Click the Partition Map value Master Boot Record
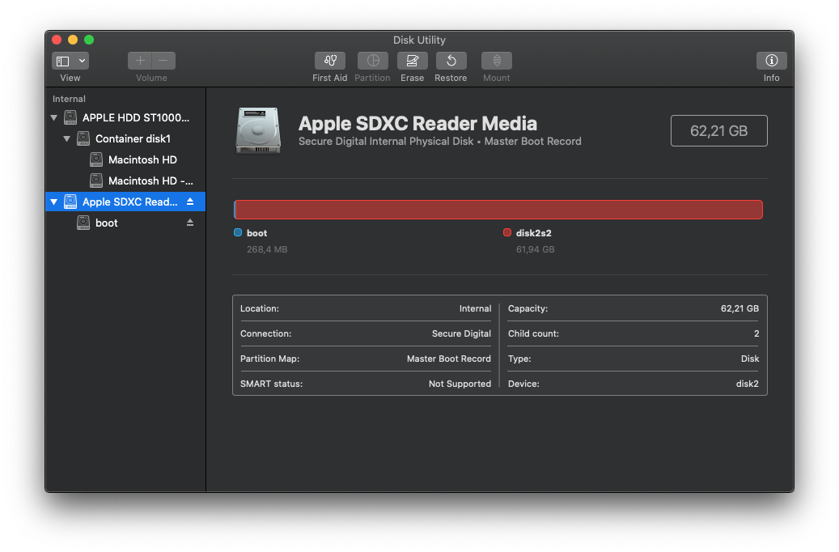Image resolution: width=839 pixels, height=552 pixels. pyautogui.click(x=448, y=359)
